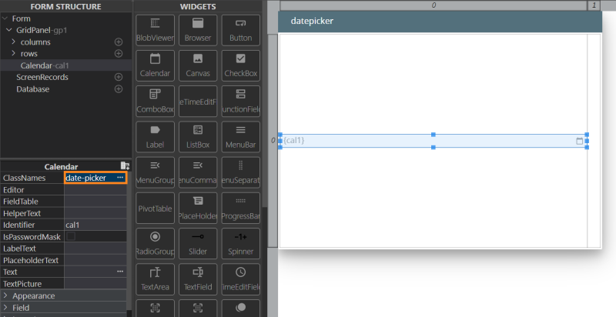Select the ScreenRecords tree node
Viewport: 616px width, 317px height.
[42, 77]
